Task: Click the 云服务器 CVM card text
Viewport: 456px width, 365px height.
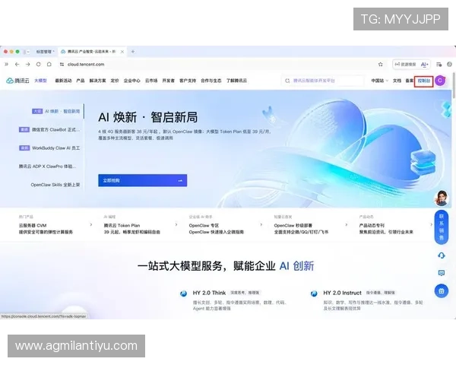Action: 46,228
